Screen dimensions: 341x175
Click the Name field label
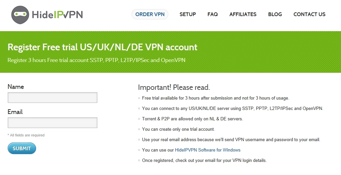pos(16,86)
